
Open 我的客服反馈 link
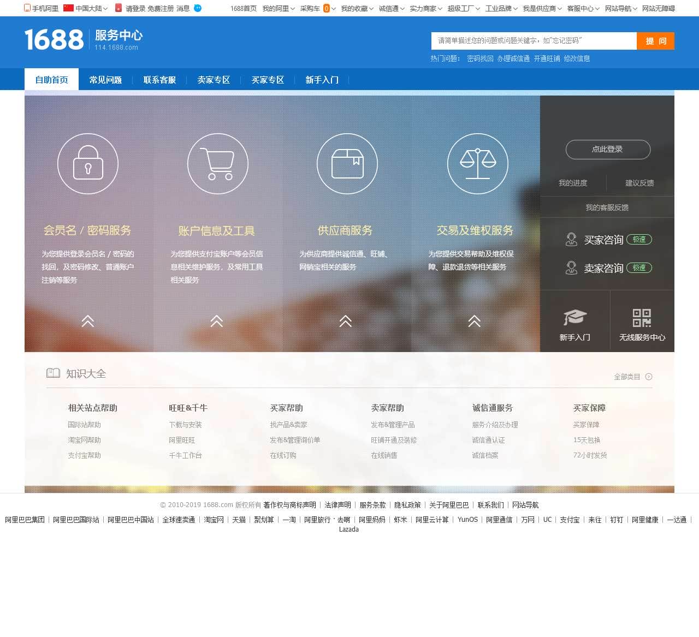(607, 207)
